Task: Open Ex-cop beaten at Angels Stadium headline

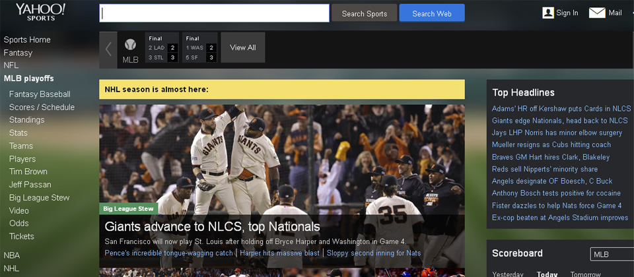Action: click(560, 218)
